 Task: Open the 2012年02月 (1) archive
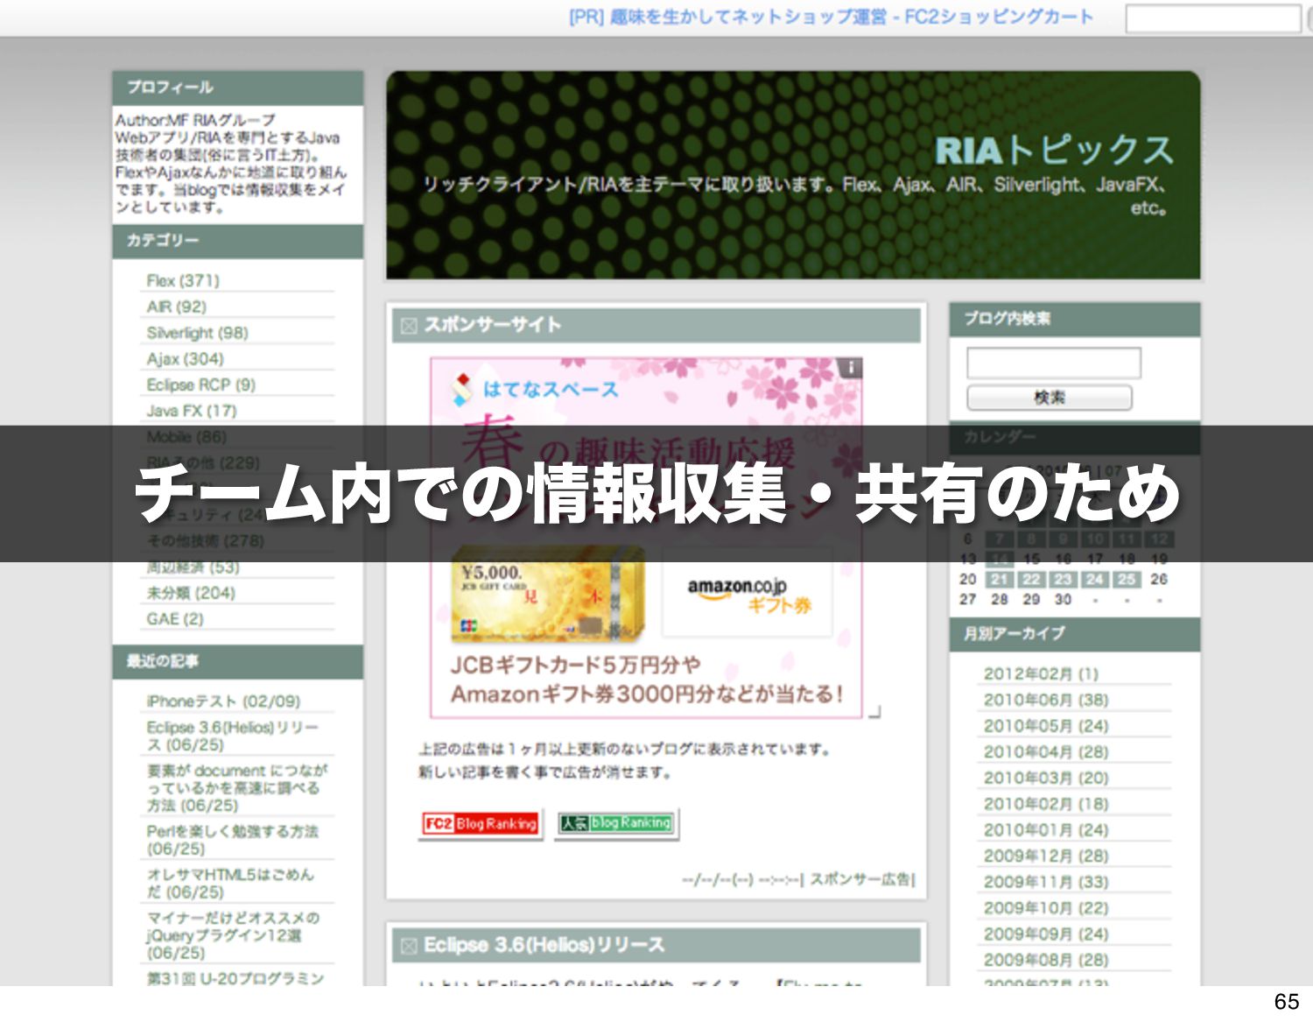[x=1041, y=674]
